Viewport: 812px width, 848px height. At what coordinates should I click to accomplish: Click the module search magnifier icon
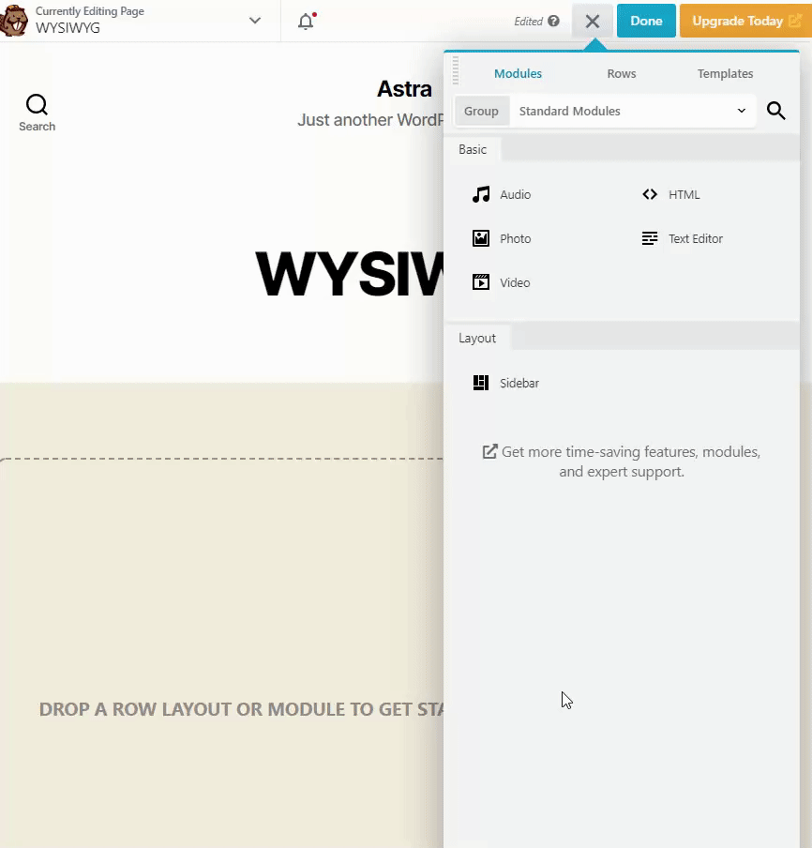[x=775, y=111]
